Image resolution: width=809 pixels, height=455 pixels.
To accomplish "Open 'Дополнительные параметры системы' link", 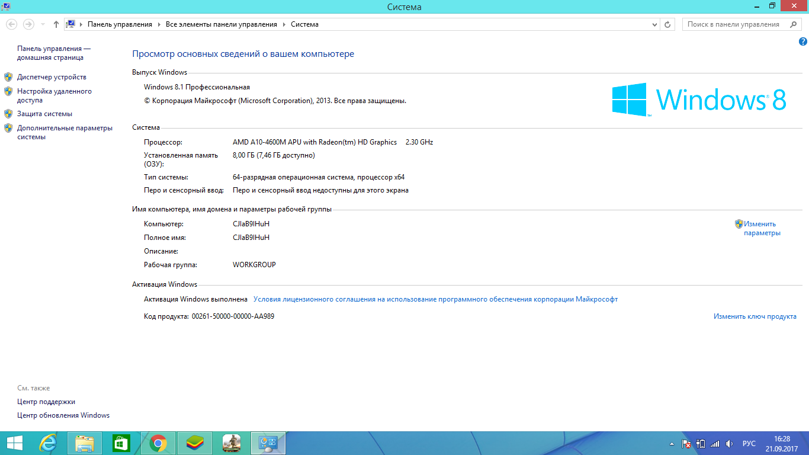I will (65, 132).
